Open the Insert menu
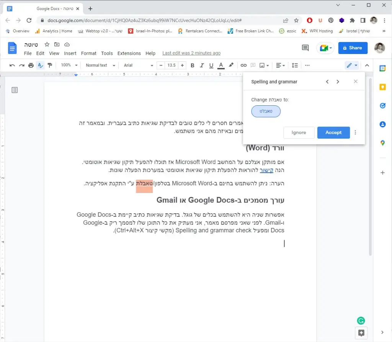This screenshot has width=392, height=342. [x=70, y=53]
